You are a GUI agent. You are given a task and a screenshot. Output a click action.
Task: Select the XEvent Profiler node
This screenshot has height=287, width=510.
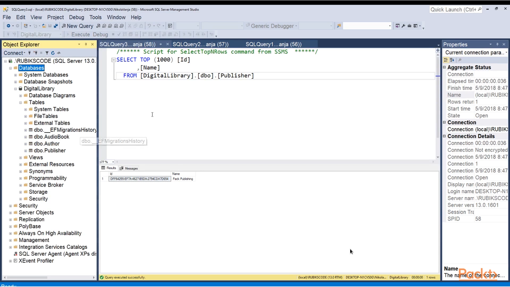(x=36, y=261)
